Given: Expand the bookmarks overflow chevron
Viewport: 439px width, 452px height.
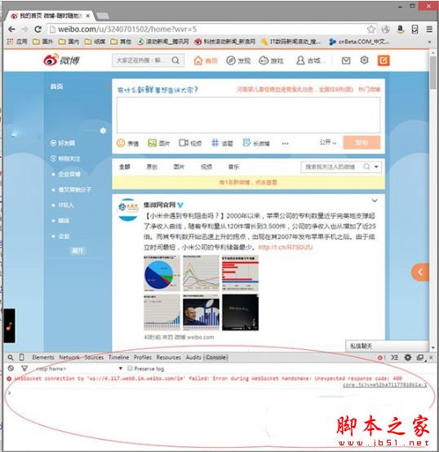Looking at the screenshot, I should click(x=429, y=42).
